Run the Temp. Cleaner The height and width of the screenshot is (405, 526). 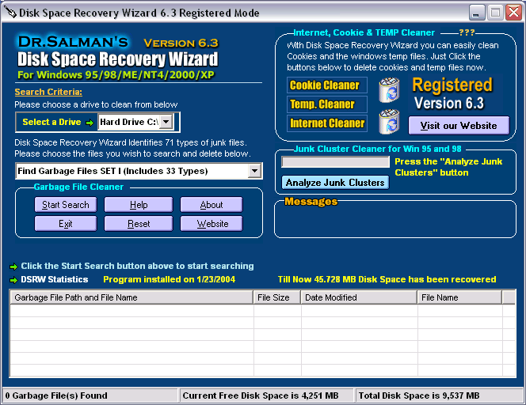click(x=327, y=104)
